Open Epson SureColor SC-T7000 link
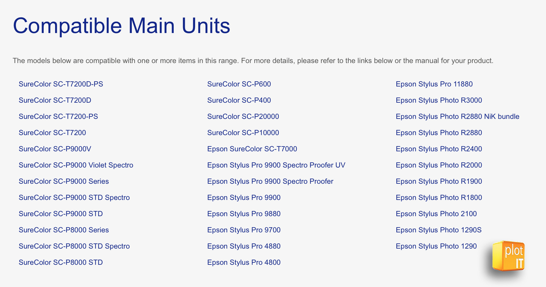This screenshot has height=287, width=546. click(252, 149)
